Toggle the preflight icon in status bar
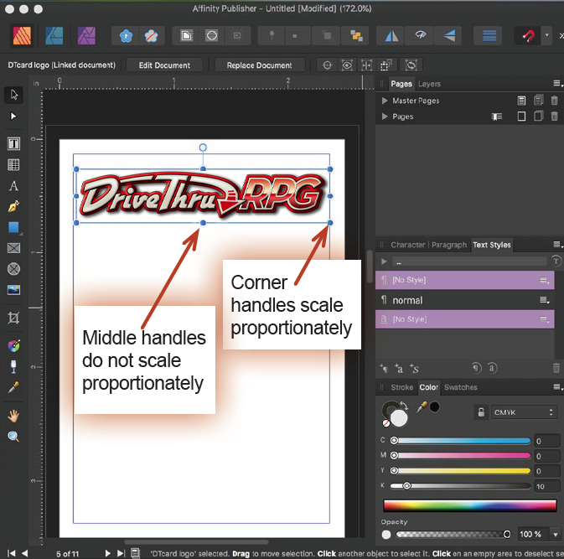 [135, 553]
